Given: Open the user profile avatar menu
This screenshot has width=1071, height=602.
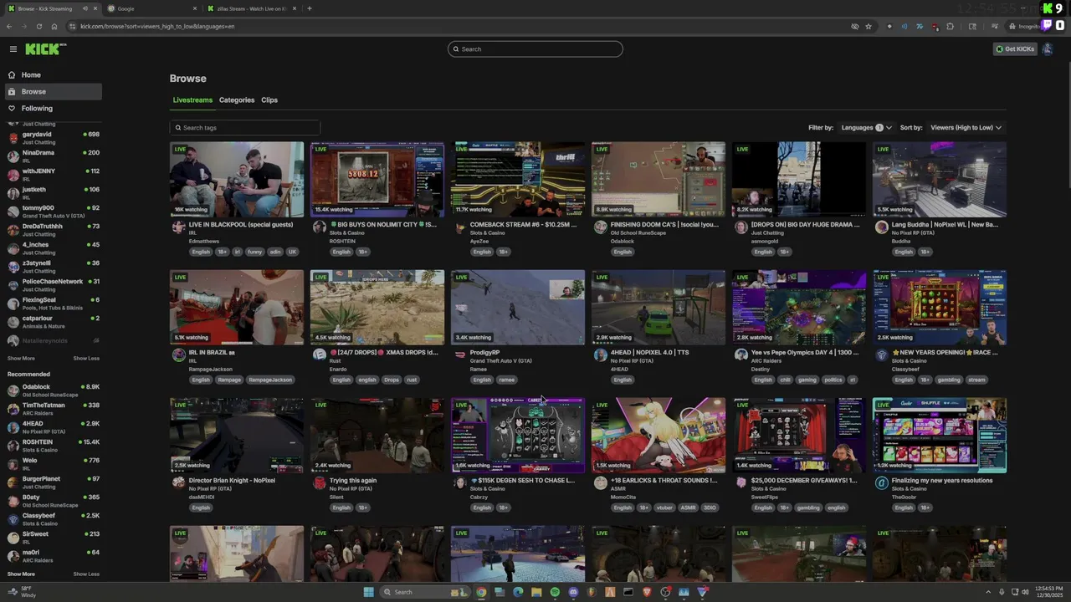Looking at the screenshot, I should [1048, 49].
